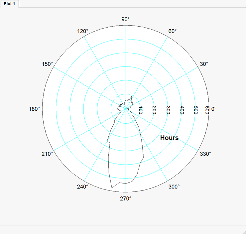Click the 270° angle label

pos(126,198)
